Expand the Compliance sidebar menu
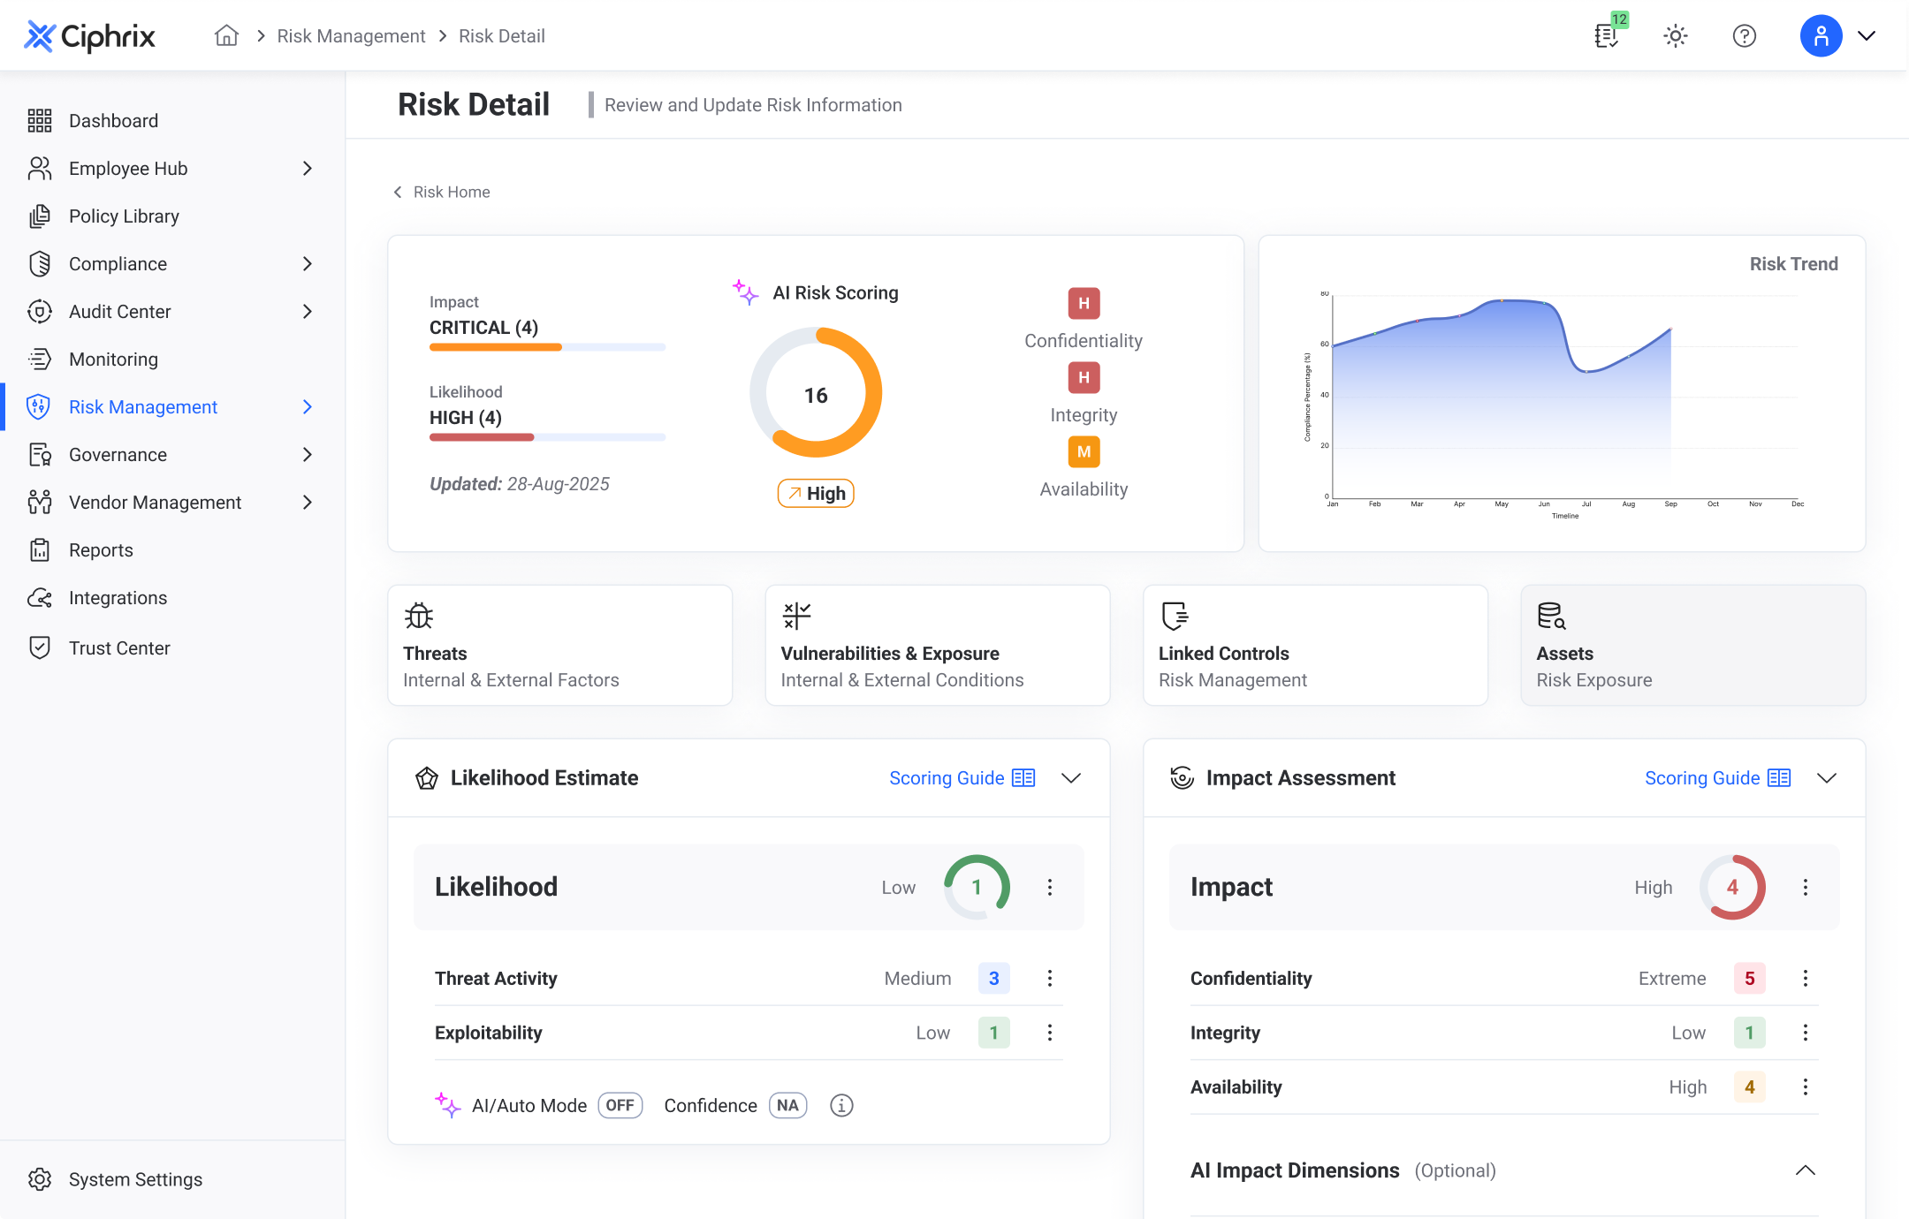This screenshot has height=1219, width=1909. pyautogui.click(x=307, y=263)
